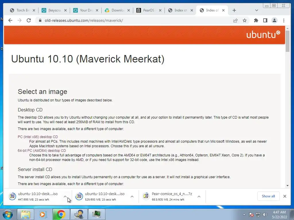Close the Download tab
The height and width of the screenshot is (220, 294).
129,10
